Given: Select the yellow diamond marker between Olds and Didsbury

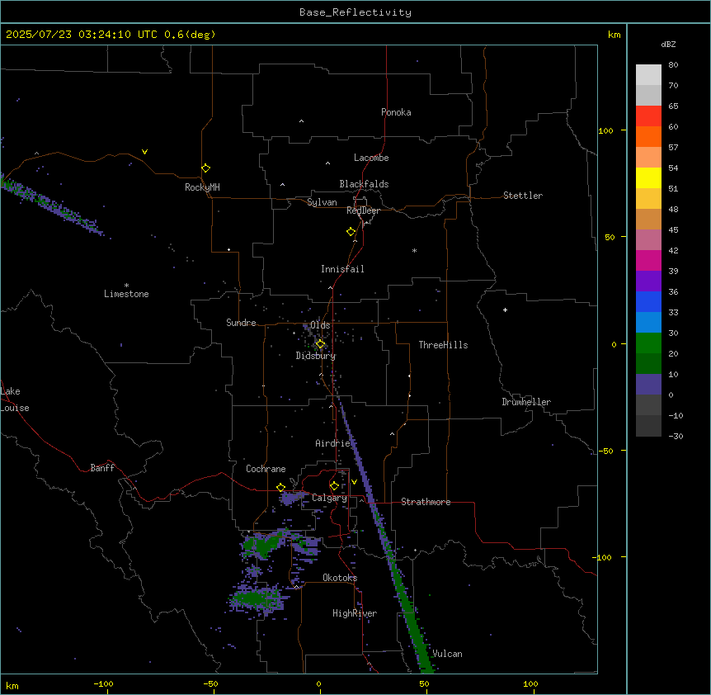Looking at the screenshot, I should 320,344.
